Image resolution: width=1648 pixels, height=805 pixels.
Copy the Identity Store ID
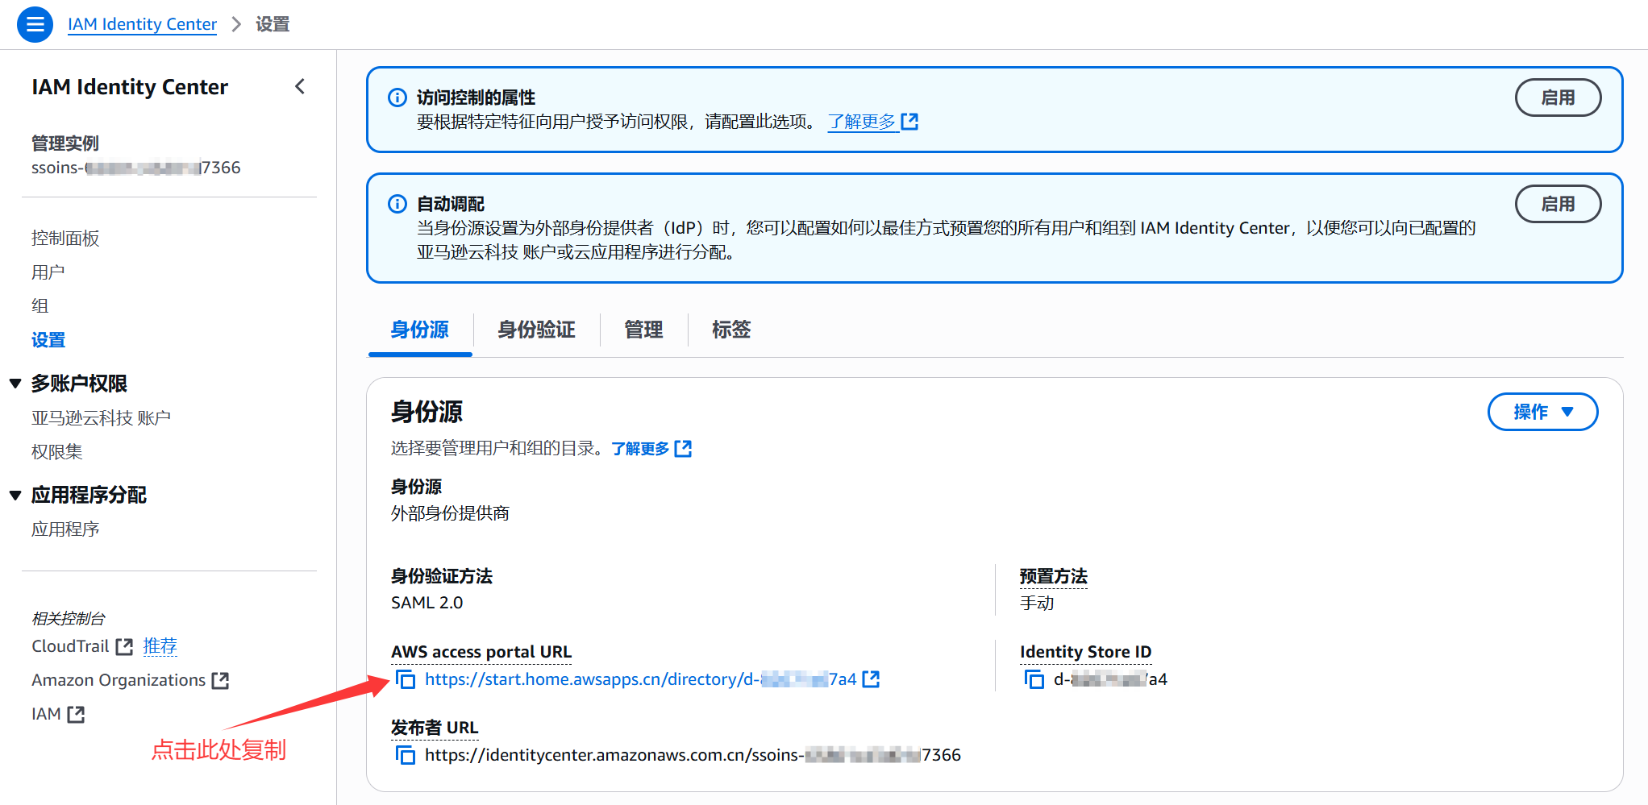[1034, 679]
